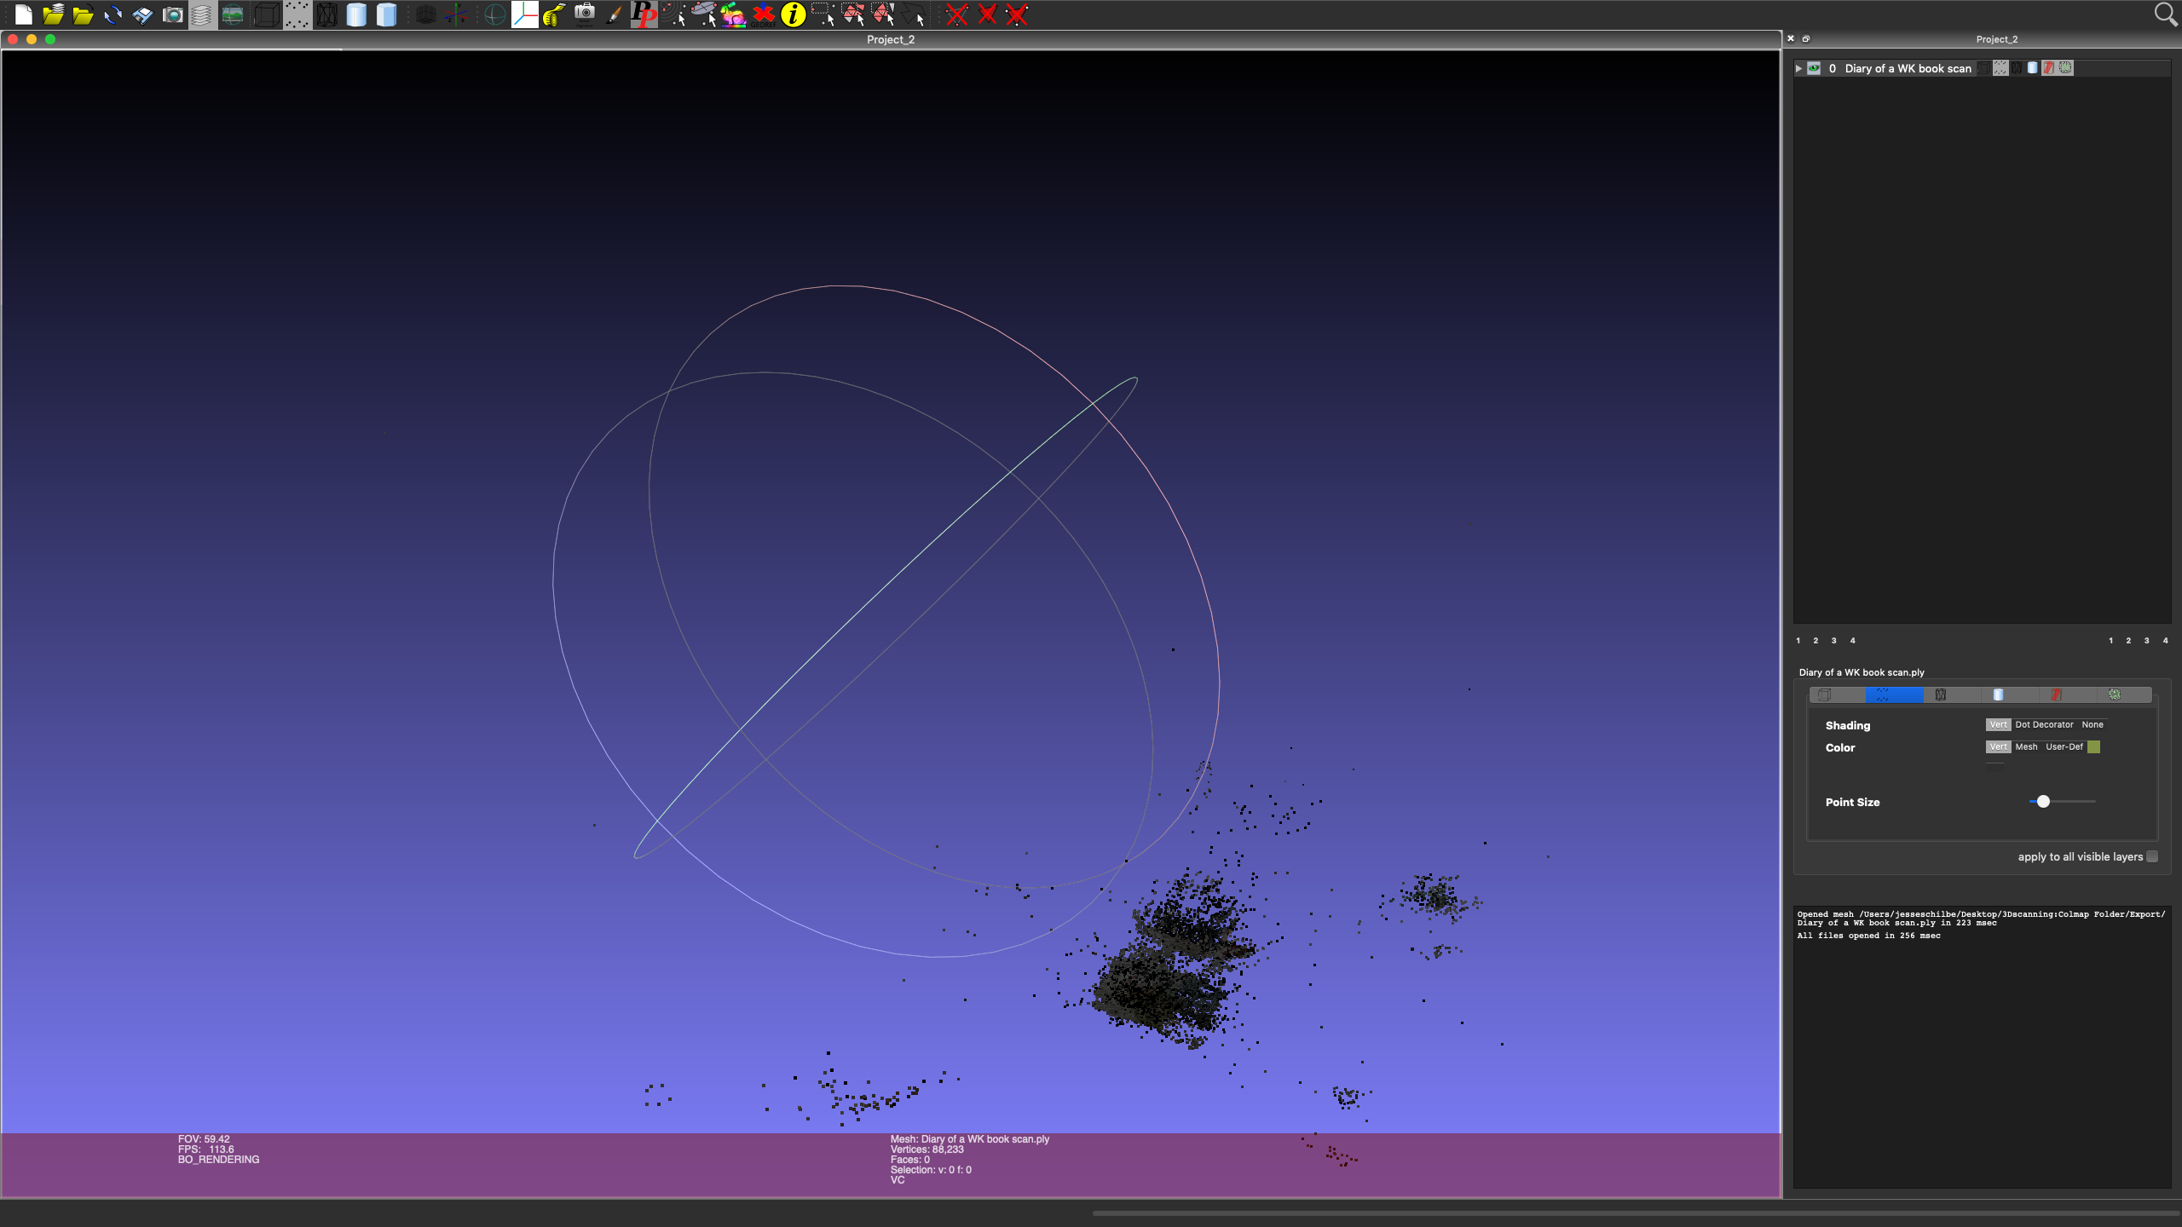Open the Measuring tape tool
The height and width of the screenshot is (1227, 2182).
point(555,14)
